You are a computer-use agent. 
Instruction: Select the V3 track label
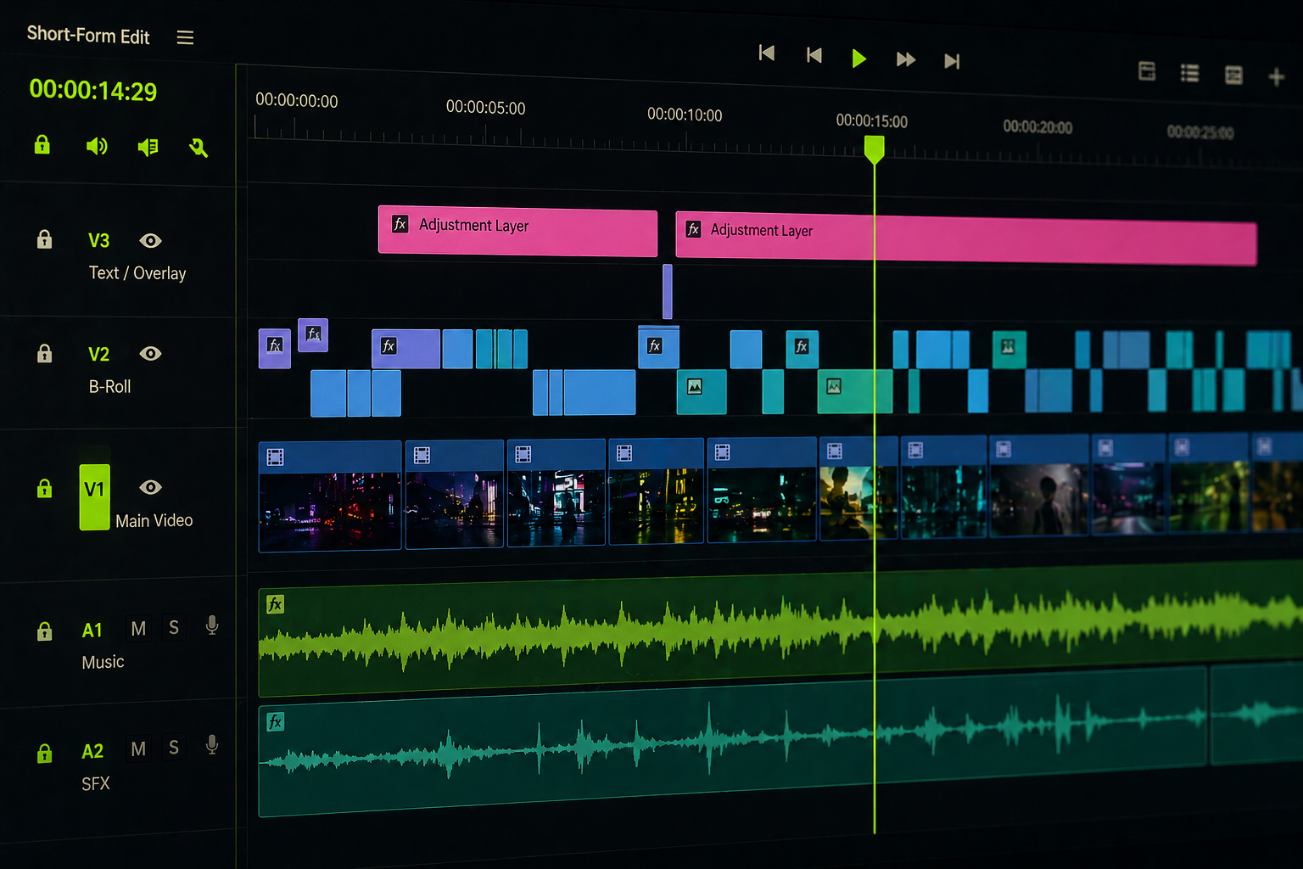click(x=98, y=241)
